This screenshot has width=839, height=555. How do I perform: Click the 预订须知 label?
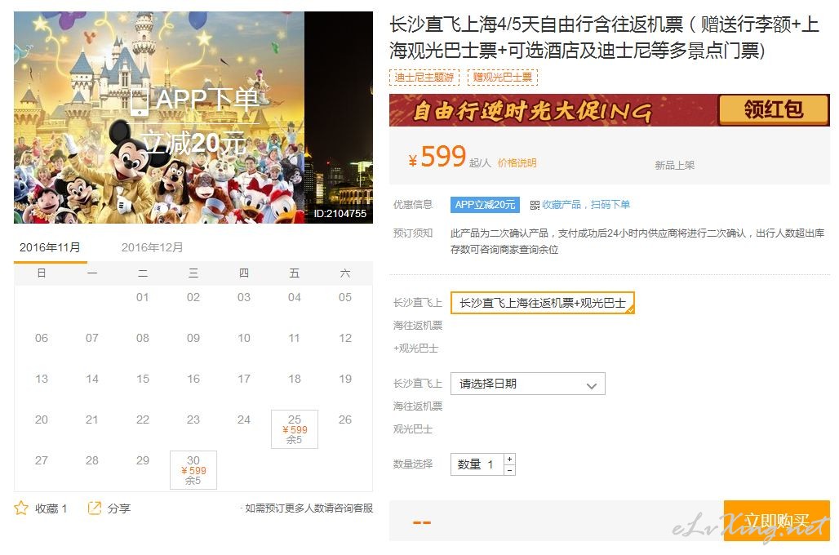(x=412, y=233)
